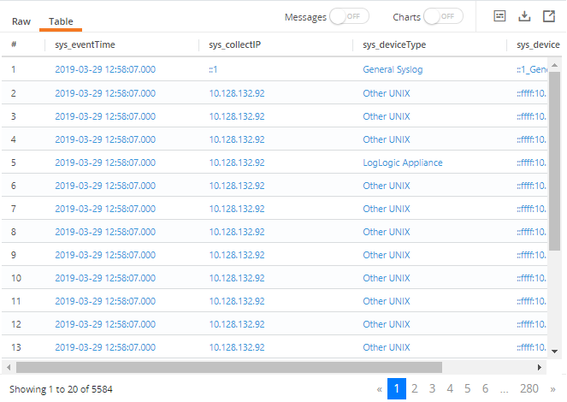Toggle the Messages switch on
Image resolution: width=567 pixels, height=402 pixels.
(x=349, y=16)
